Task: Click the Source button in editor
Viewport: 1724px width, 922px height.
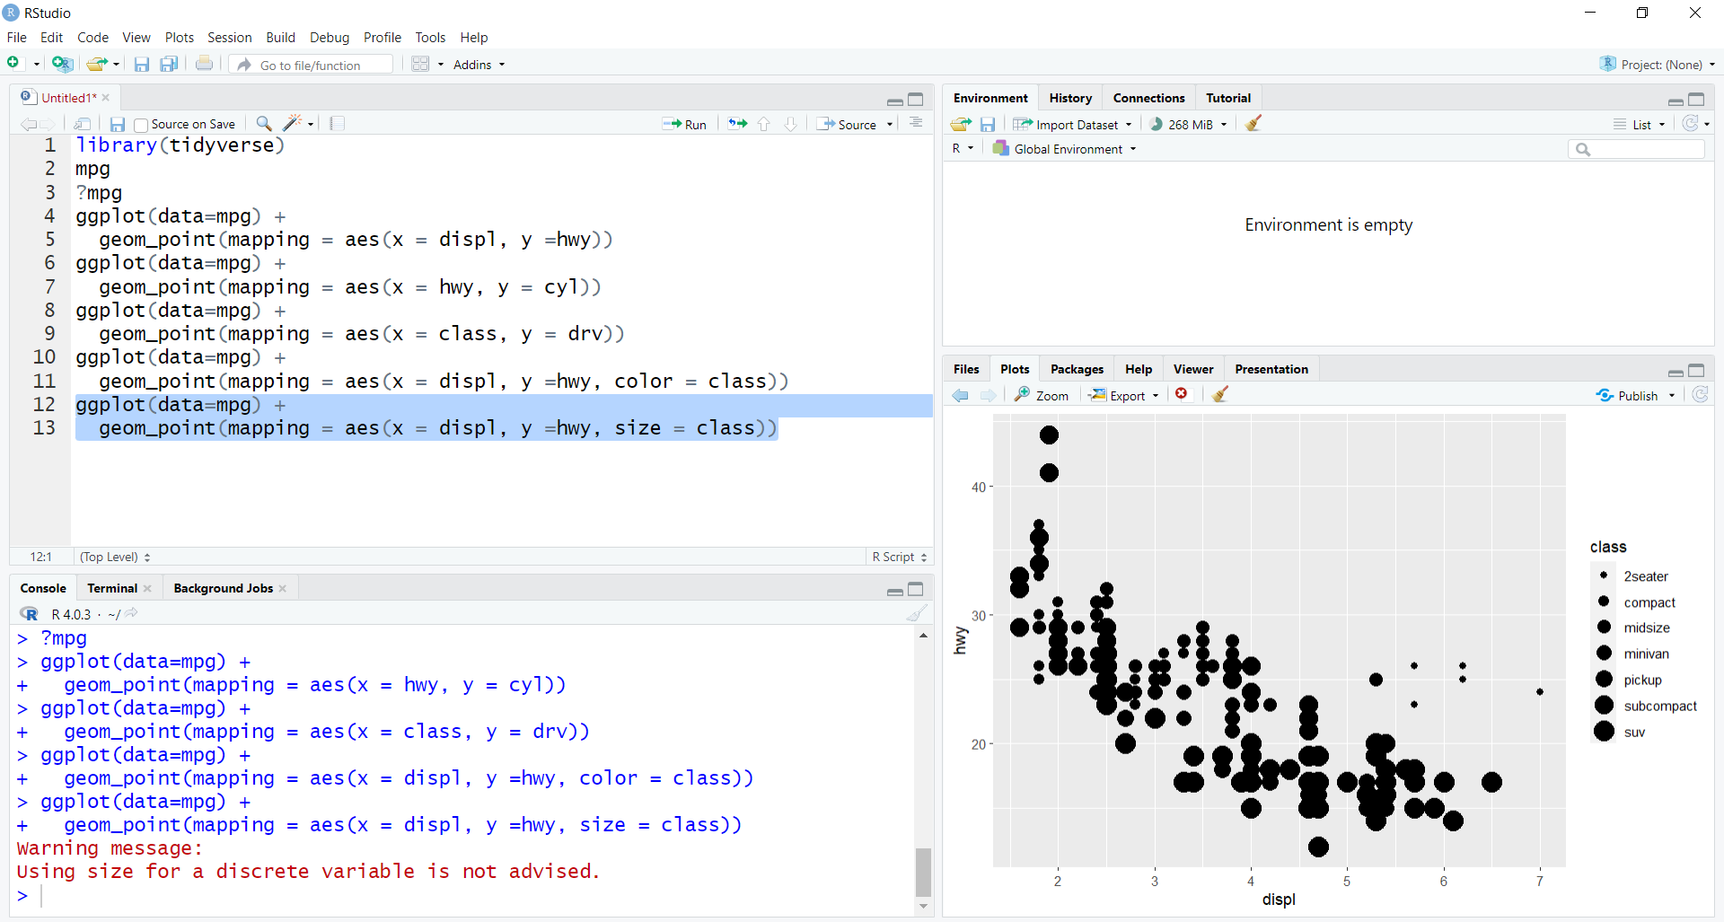Action: (847, 125)
